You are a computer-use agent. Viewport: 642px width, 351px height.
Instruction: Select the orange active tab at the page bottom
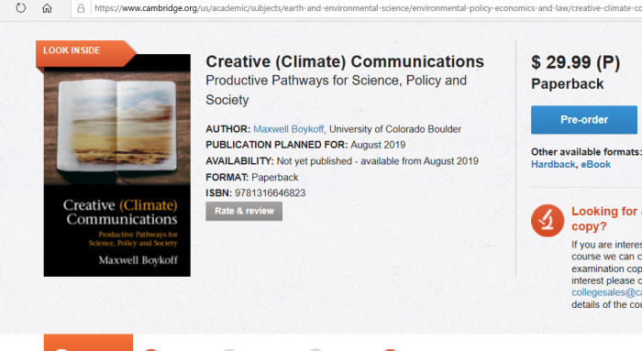[x=88, y=343]
